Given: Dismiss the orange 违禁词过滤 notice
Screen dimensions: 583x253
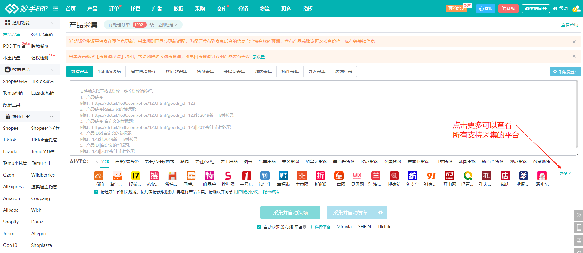Looking at the screenshot, I should (574, 56).
